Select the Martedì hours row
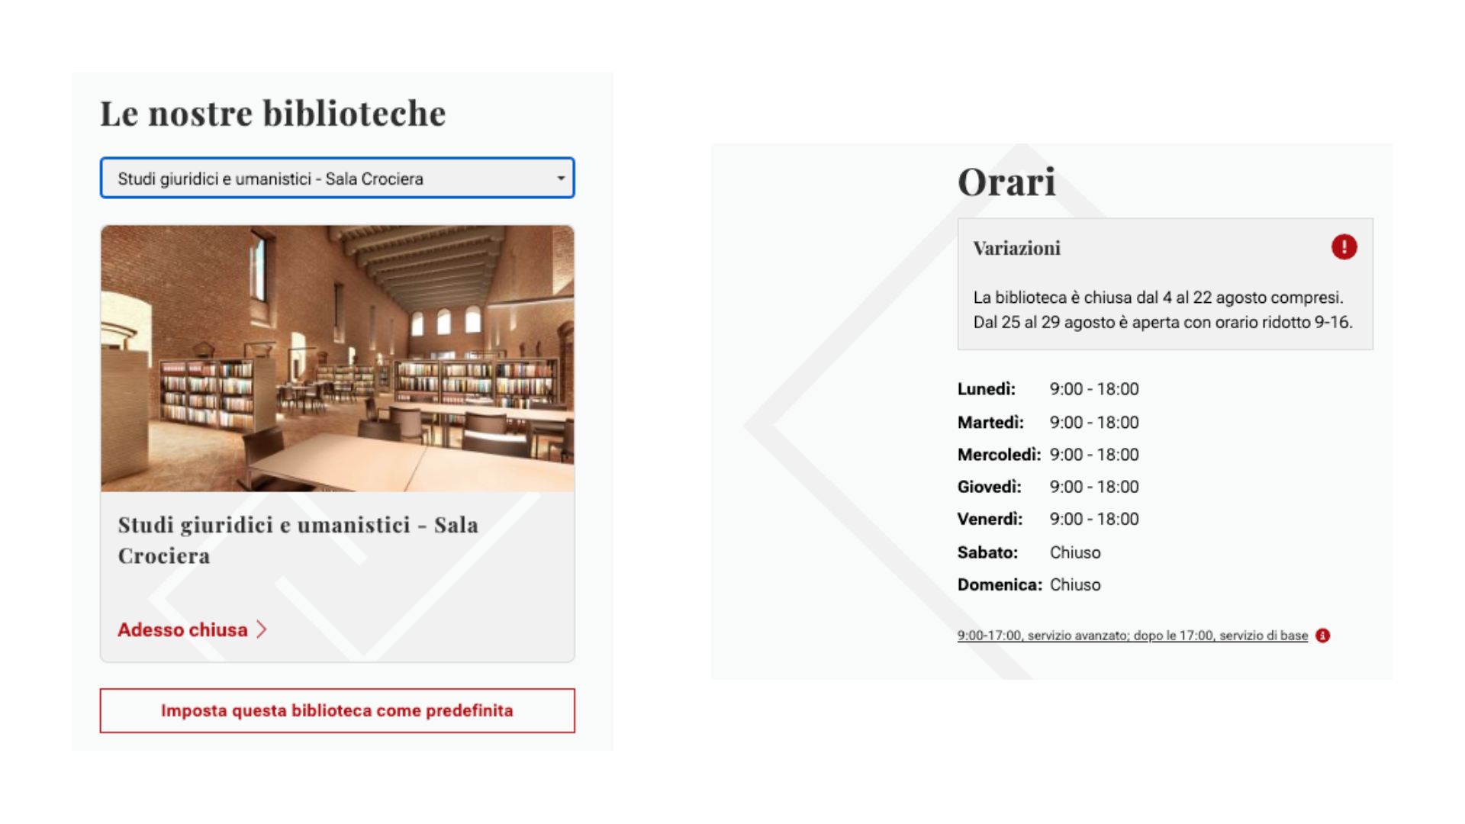The height and width of the screenshot is (824, 1465). [x=1048, y=422]
